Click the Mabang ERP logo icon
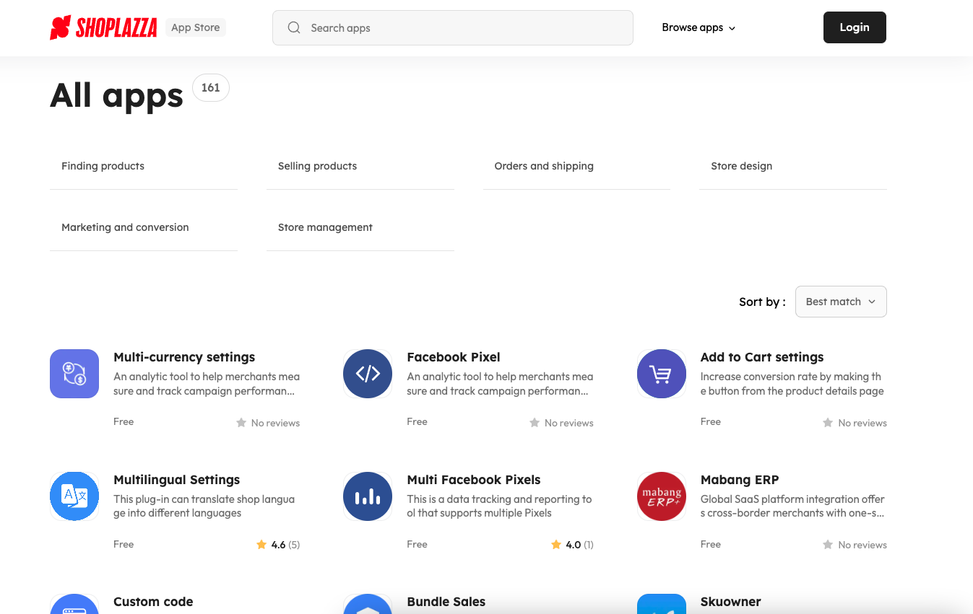Screen dimensions: 973x614 pyautogui.click(x=661, y=496)
